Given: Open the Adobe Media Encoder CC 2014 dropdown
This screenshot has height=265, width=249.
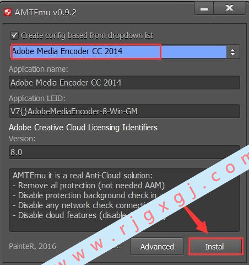Looking at the screenshot, I should pos(124,51).
